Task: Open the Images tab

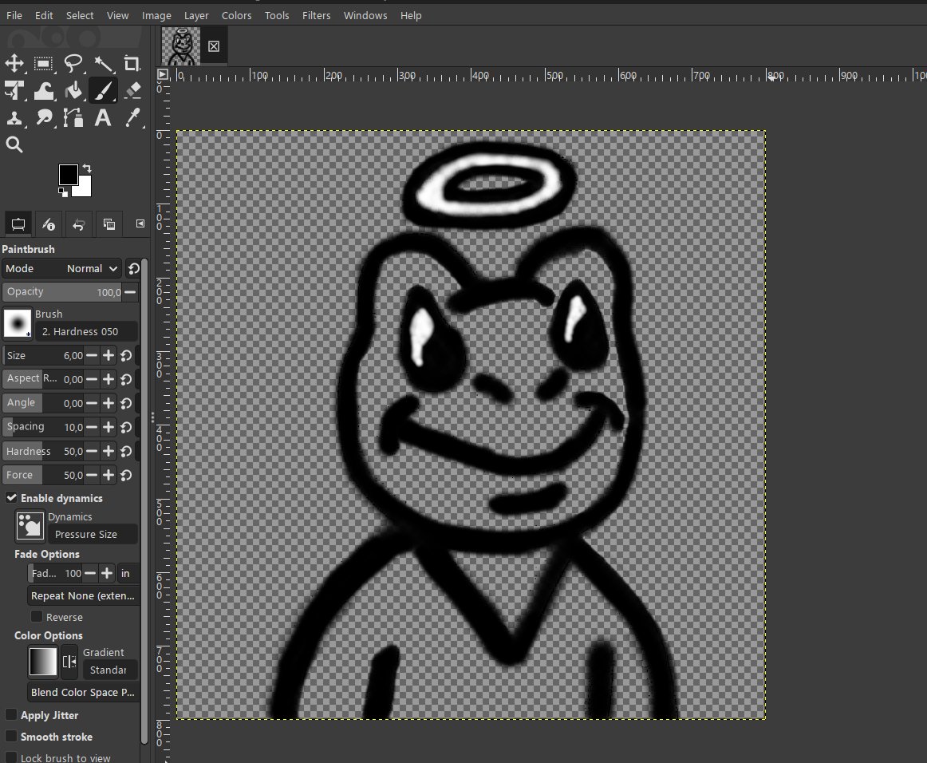Action: (108, 224)
